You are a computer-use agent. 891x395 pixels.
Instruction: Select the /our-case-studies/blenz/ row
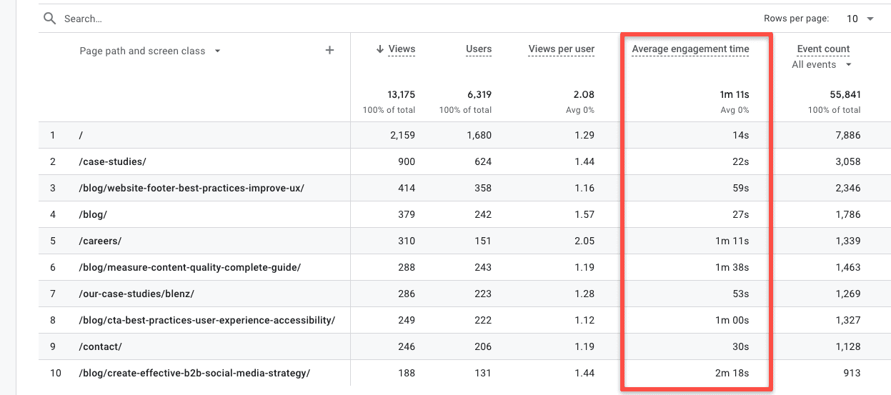pos(136,294)
